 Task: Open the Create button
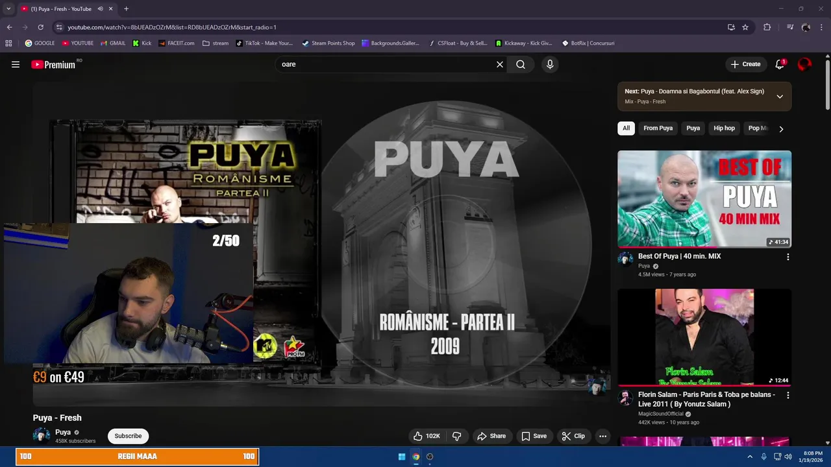[745, 64]
